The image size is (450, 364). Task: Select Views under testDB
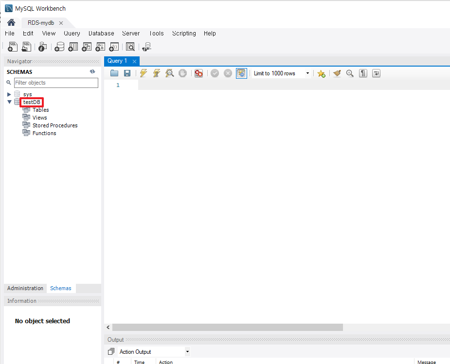pyautogui.click(x=39, y=118)
